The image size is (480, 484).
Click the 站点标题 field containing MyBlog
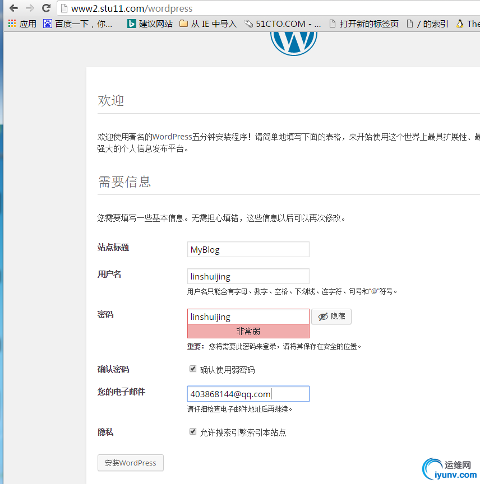pos(248,249)
